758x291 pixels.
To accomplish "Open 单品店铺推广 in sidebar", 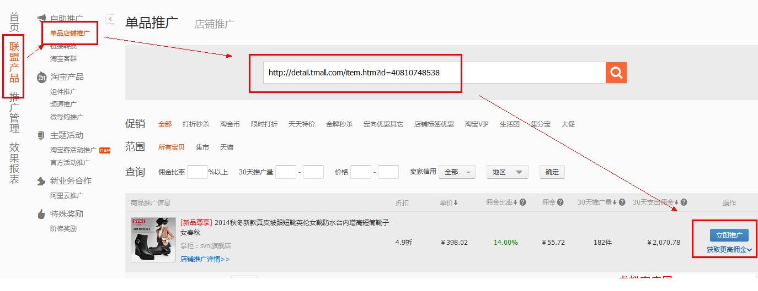I will coord(70,34).
